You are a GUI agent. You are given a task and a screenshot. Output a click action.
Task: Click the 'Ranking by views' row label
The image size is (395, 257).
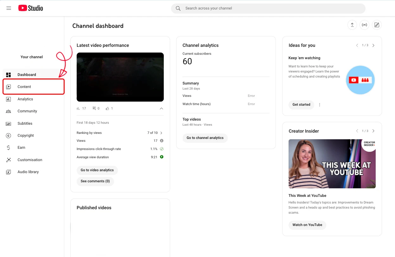89,133
